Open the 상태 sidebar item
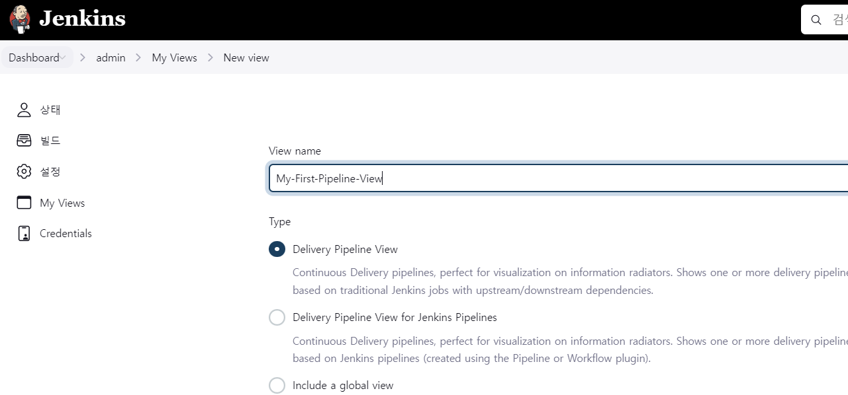Viewport: 848px width, 395px height. [x=50, y=110]
